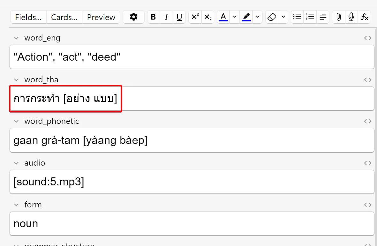Collapse the form field
This screenshot has height=246, width=377.
point(16,205)
